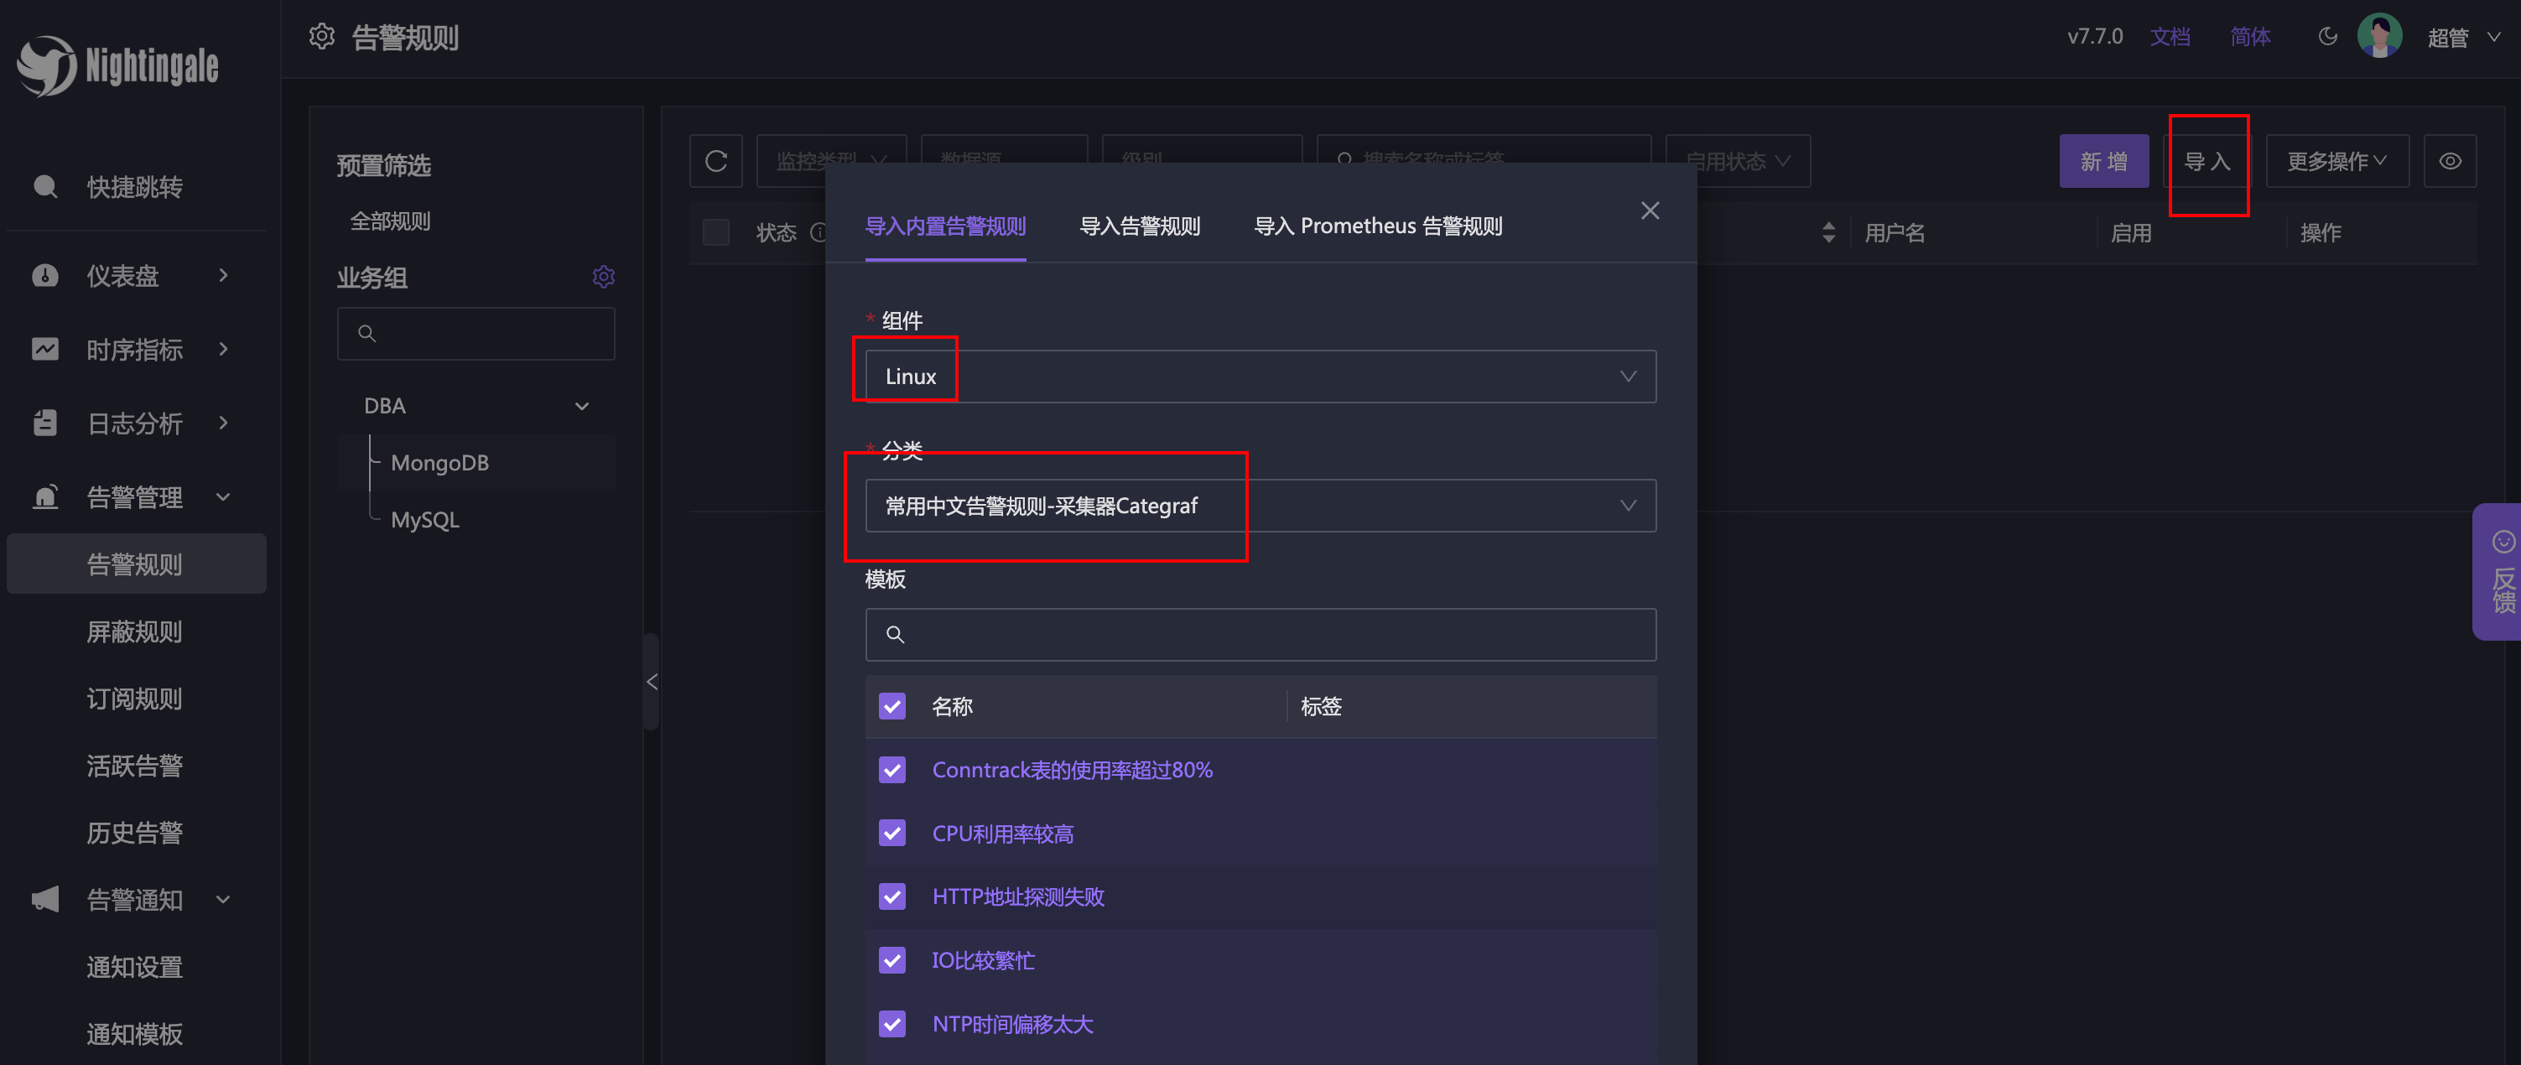The width and height of the screenshot is (2521, 1065).
Task: Expand the 日志分析 menu
Action: coord(224,423)
